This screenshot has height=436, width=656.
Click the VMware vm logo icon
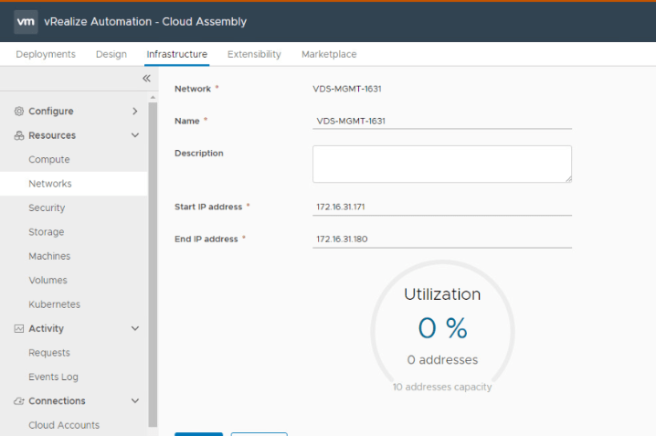point(26,21)
